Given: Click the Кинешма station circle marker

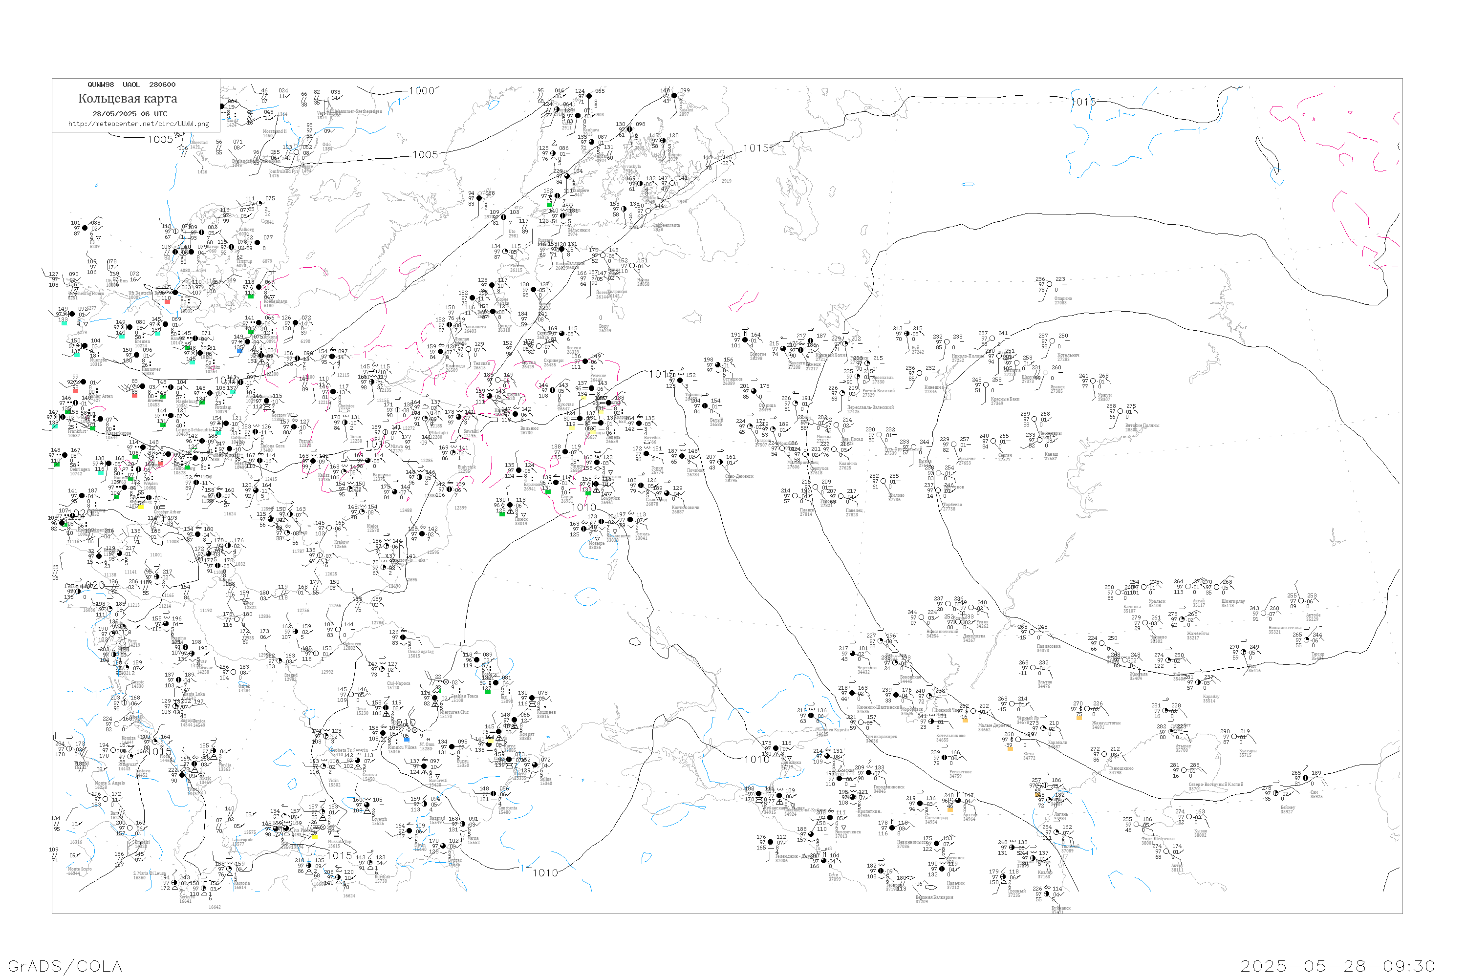Looking at the screenshot, I should tap(920, 374).
